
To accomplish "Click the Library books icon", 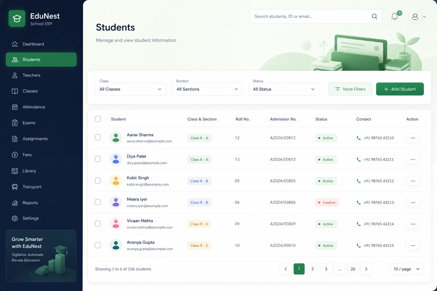I will coord(15,171).
